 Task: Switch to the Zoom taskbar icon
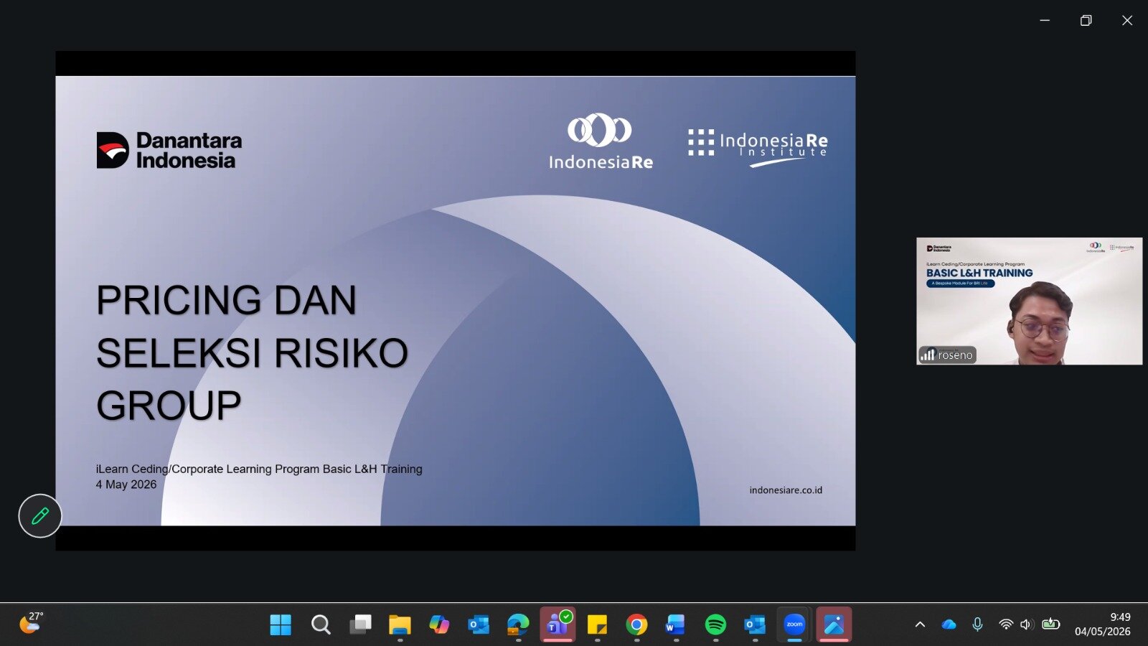[794, 624]
